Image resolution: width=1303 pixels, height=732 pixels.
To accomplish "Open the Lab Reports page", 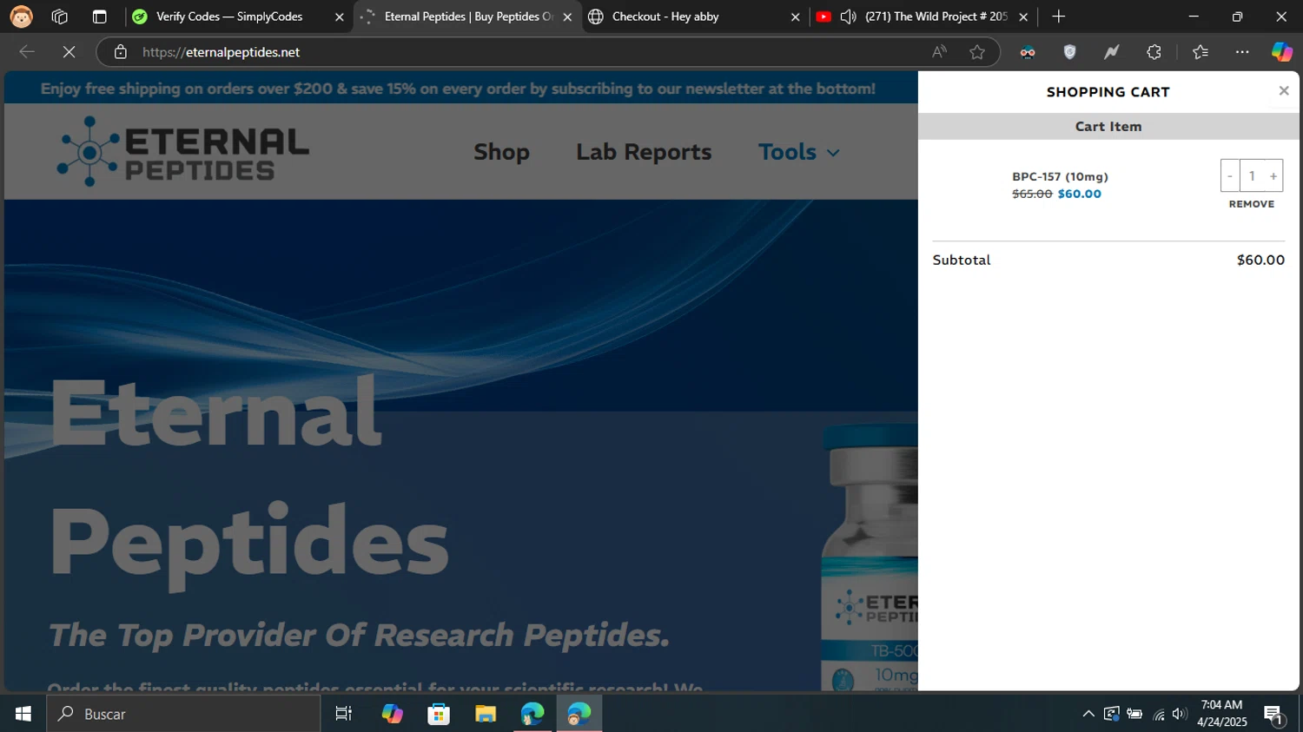I will tap(644, 152).
